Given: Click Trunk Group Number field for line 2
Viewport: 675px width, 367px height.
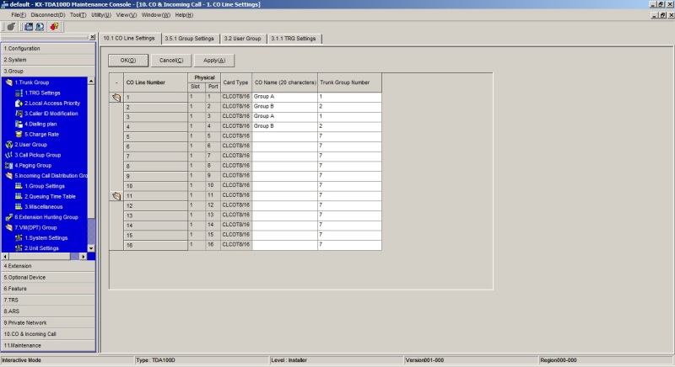Looking at the screenshot, I should [x=349, y=107].
